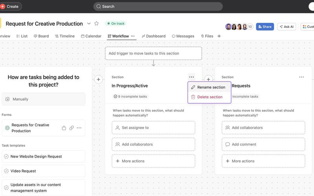Select the Manually task source row
This screenshot has height=196, width=314.
(44, 99)
